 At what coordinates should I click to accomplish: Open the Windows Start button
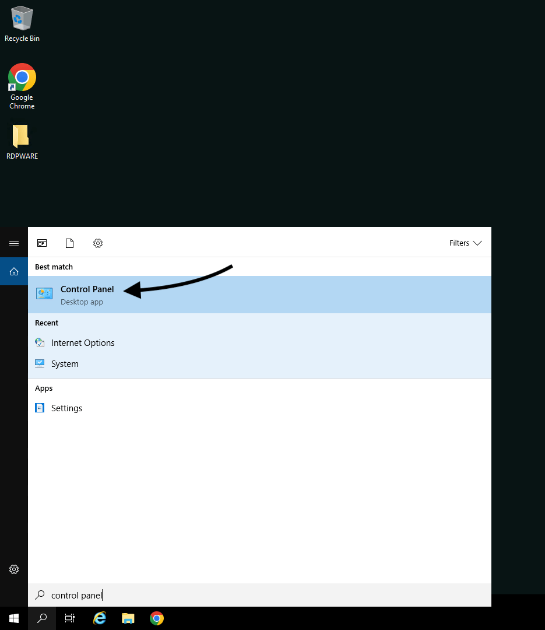pos(14,618)
